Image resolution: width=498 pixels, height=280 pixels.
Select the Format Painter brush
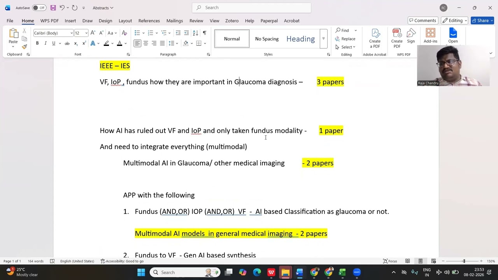[x=24, y=47]
